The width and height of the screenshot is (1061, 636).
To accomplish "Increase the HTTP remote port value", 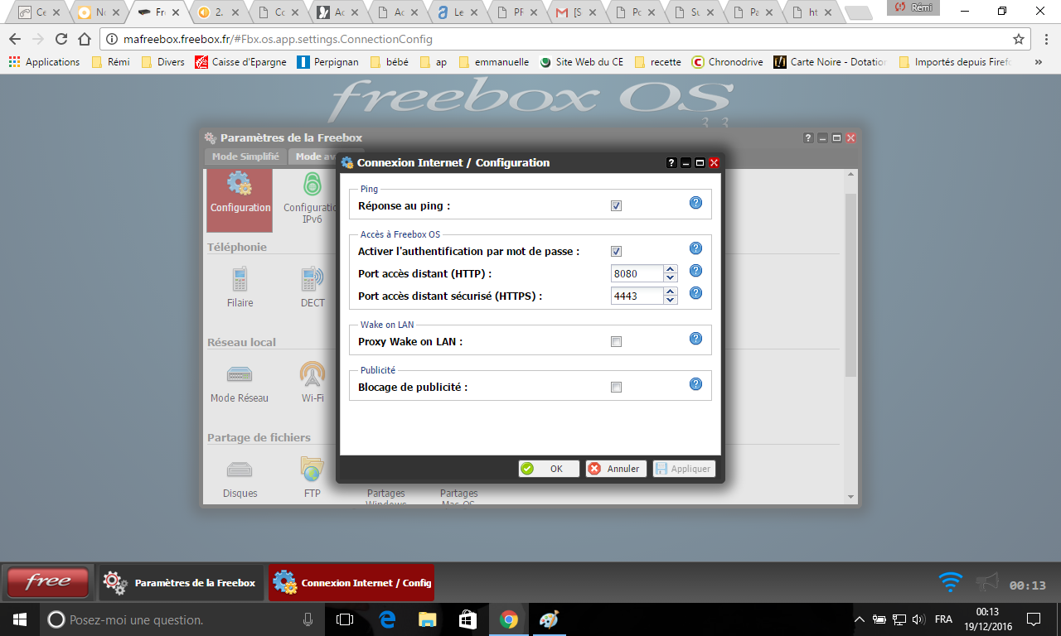I will [x=671, y=269].
